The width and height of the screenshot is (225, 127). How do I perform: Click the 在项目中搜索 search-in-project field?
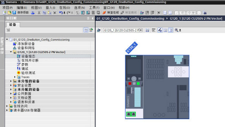(x=188, y=13)
